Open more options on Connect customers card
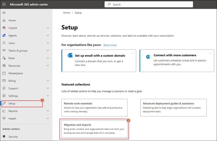This screenshot has width=217, height=141. click(x=210, y=53)
